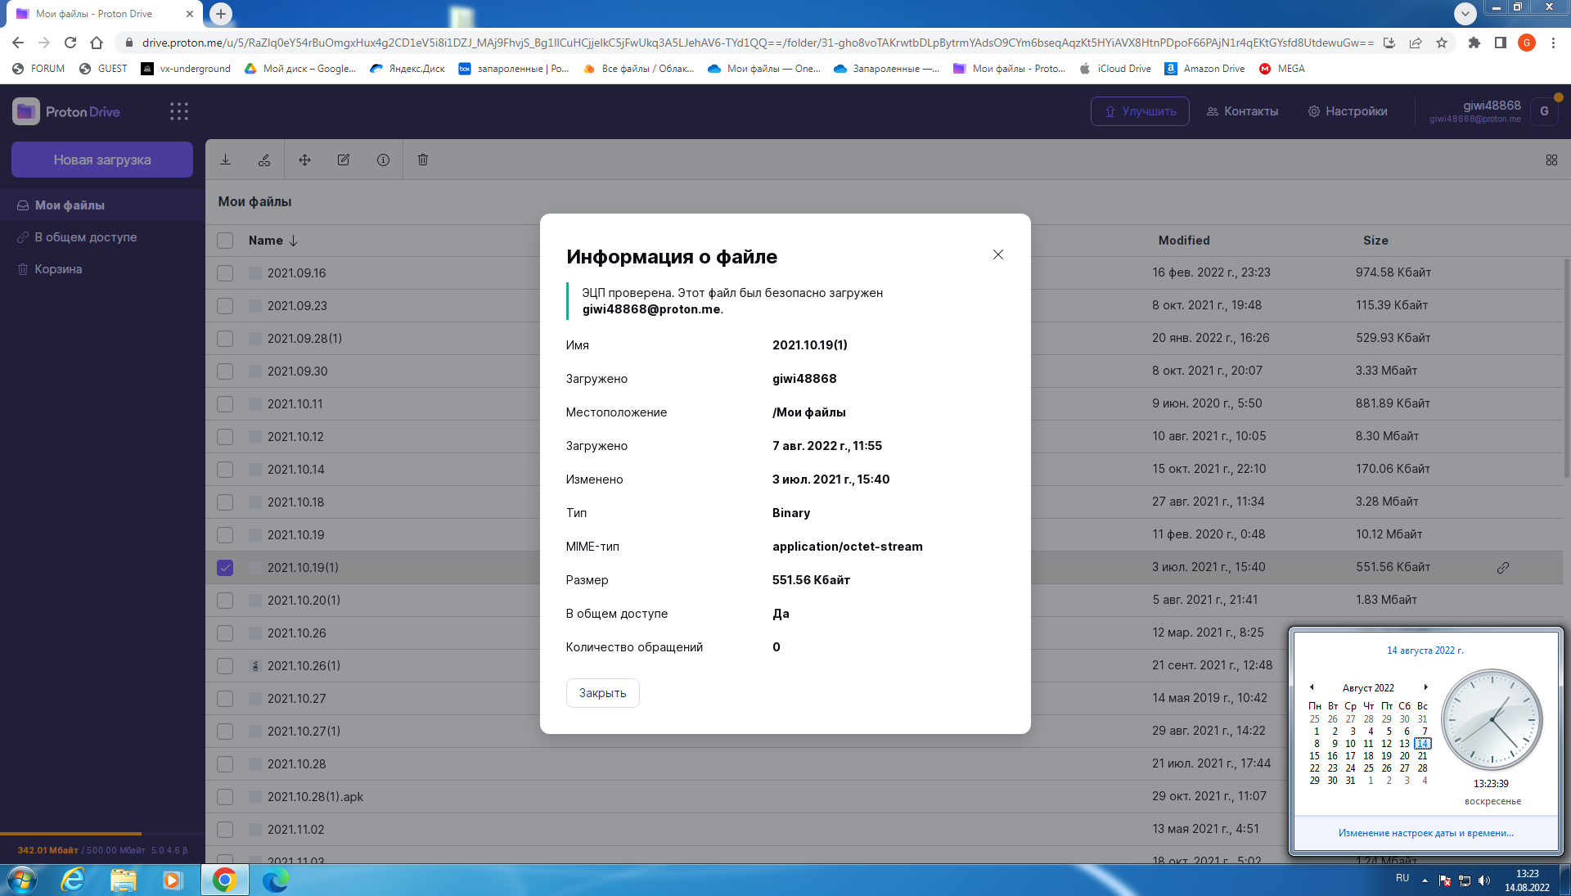Uncheck the box for 2021.10.19(1)
The height and width of the screenshot is (896, 1571).
tap(225, 568)
